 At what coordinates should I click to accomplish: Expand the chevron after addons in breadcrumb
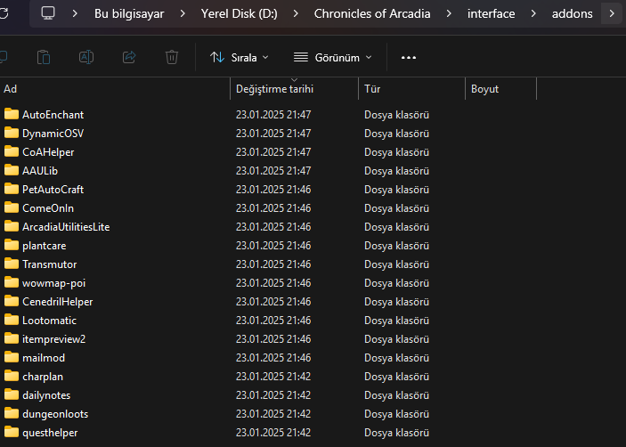pos(612,13)
